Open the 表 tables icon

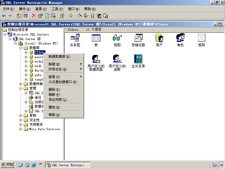click(96, 40)
